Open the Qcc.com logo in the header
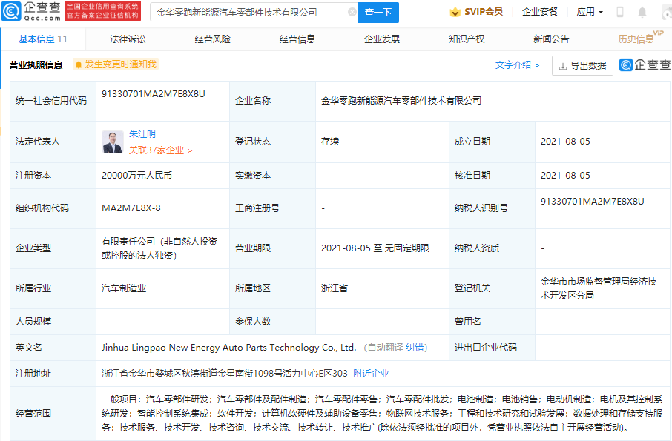Image resolution: width=672 pixels, height=441 pixels. pos(31,12)
